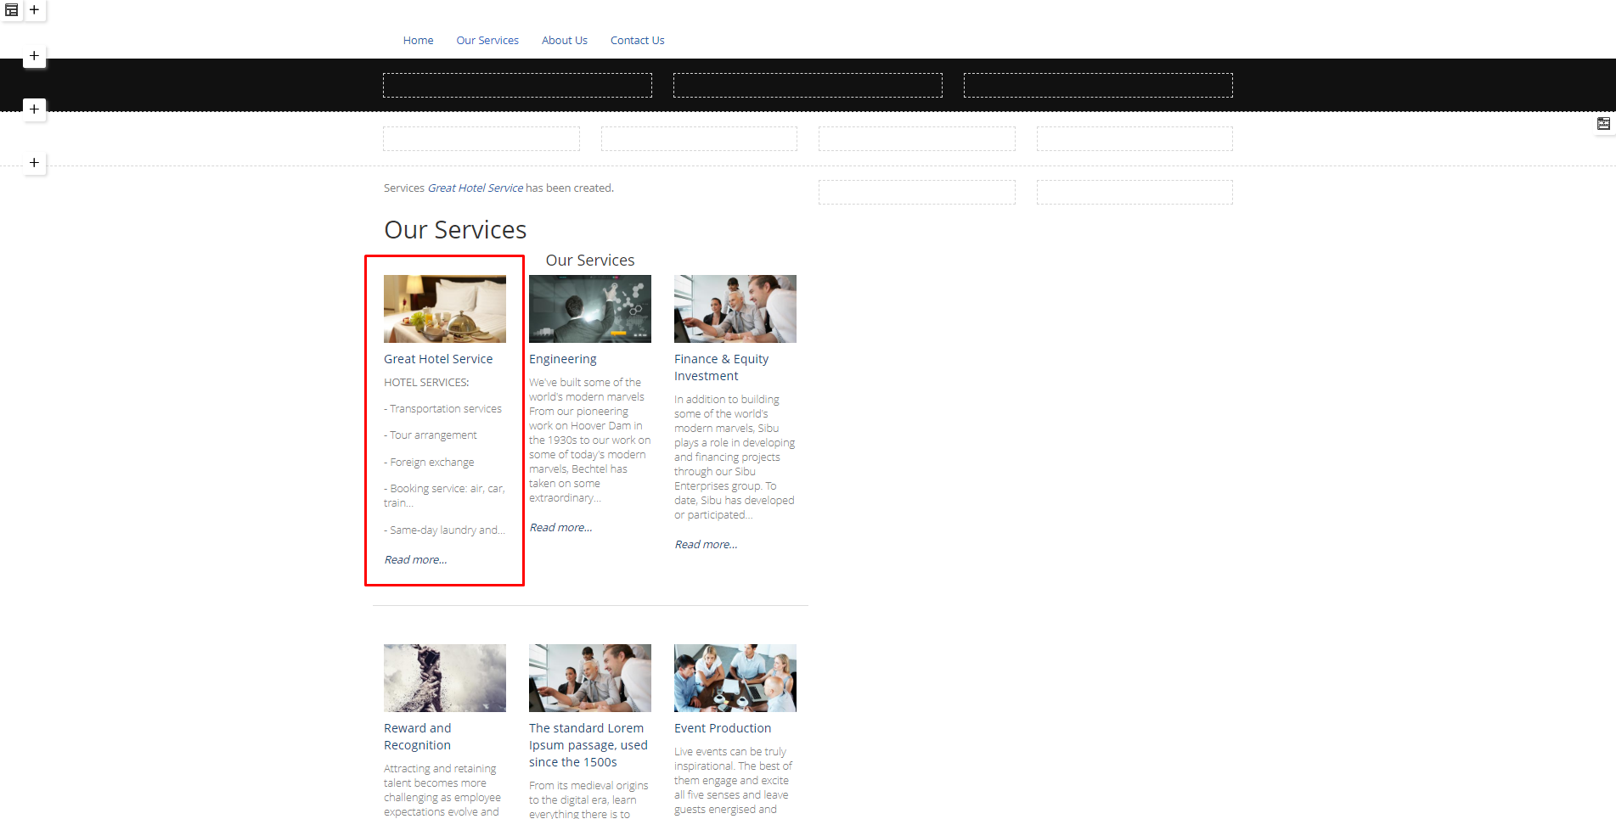The height and width of the screenshot is (819, 1616).
Task: Open the Reward and Recognition title
Action: [x=418, y=737]
